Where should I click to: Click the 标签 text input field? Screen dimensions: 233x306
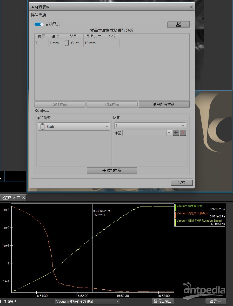click(x=144, y=133)
